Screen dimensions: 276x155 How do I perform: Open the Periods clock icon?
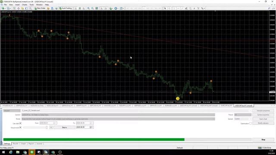[x=116, y=8]
